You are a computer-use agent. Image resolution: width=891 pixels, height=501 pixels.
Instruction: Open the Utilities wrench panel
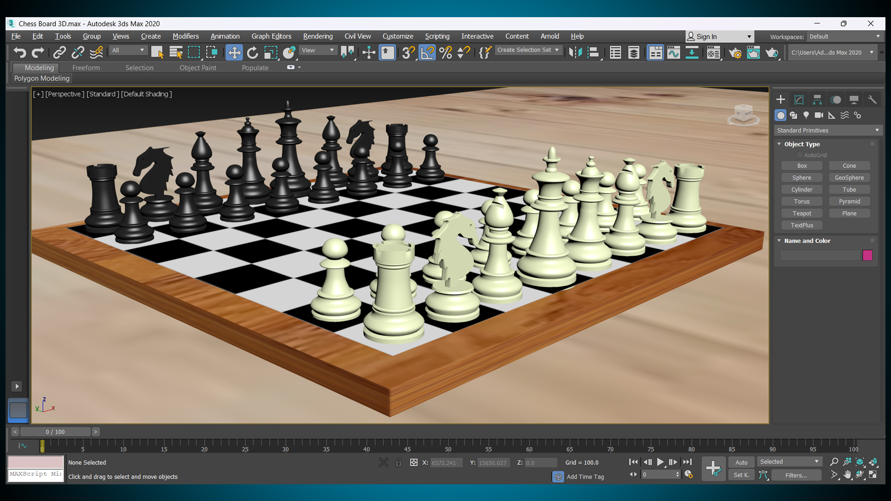(x=872, y=99)
